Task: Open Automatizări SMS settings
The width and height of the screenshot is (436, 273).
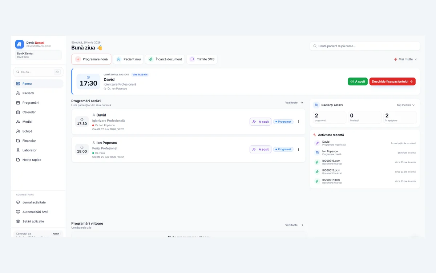Action: click(39, 212)
